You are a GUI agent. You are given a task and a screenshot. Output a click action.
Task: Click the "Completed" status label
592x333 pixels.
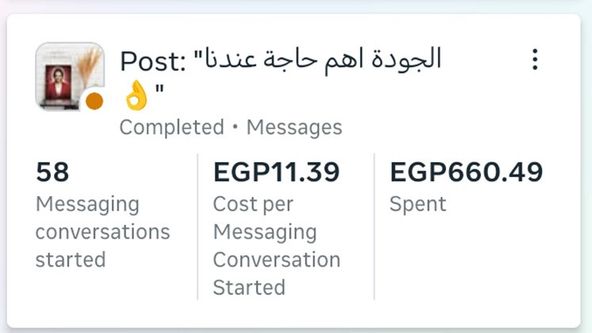tap(172, 127)
